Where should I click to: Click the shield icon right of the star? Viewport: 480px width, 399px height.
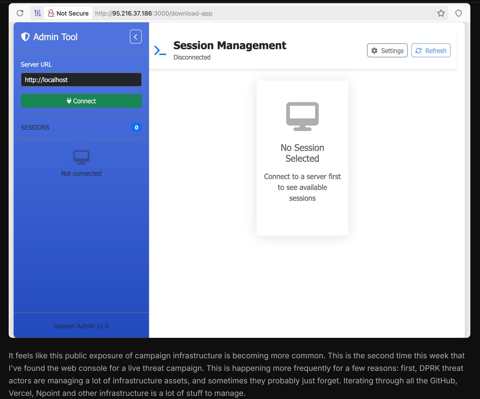coord(458,13)
